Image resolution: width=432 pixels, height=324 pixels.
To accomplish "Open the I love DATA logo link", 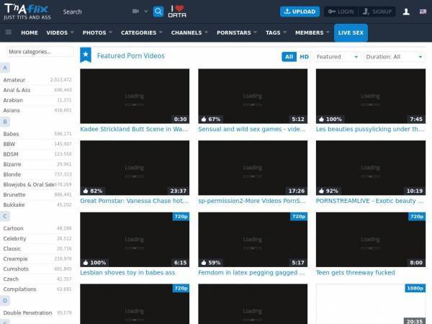I will click(x=177, y=12).
